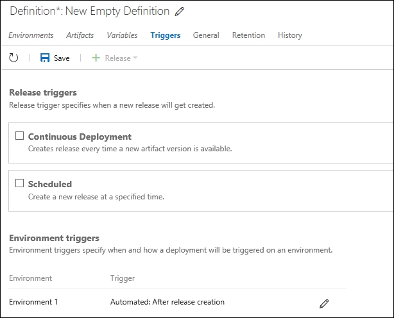Click the refresh icon in the toolbar

coord(13,58)
